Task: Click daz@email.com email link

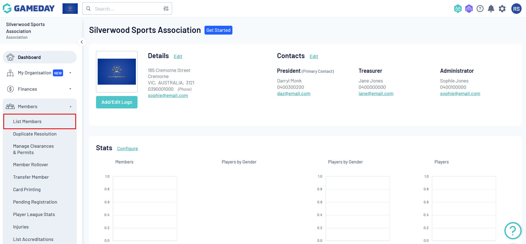Action: [x=294, y=94]
